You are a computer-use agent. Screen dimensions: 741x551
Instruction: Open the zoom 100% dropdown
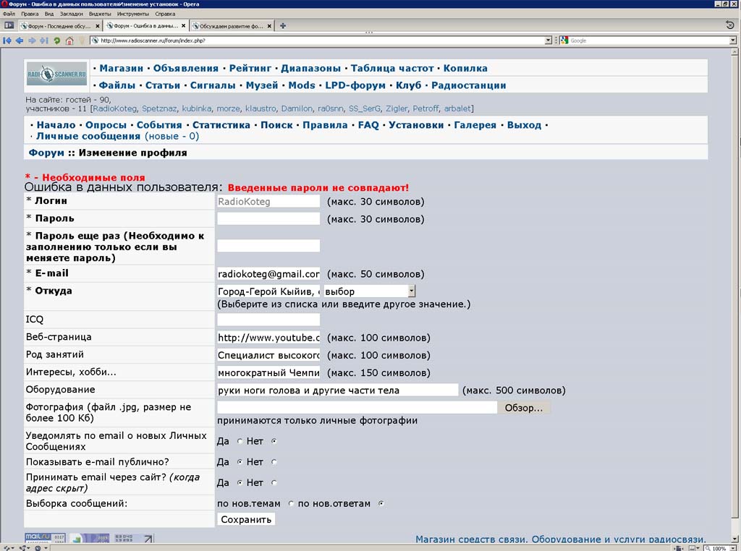[732, 548]
